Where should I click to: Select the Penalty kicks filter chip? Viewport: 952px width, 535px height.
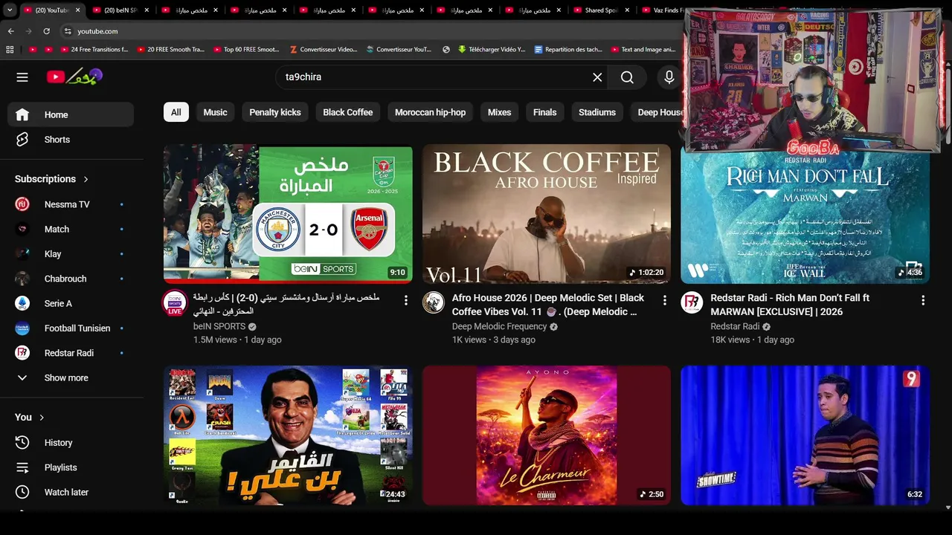(275, 112)
